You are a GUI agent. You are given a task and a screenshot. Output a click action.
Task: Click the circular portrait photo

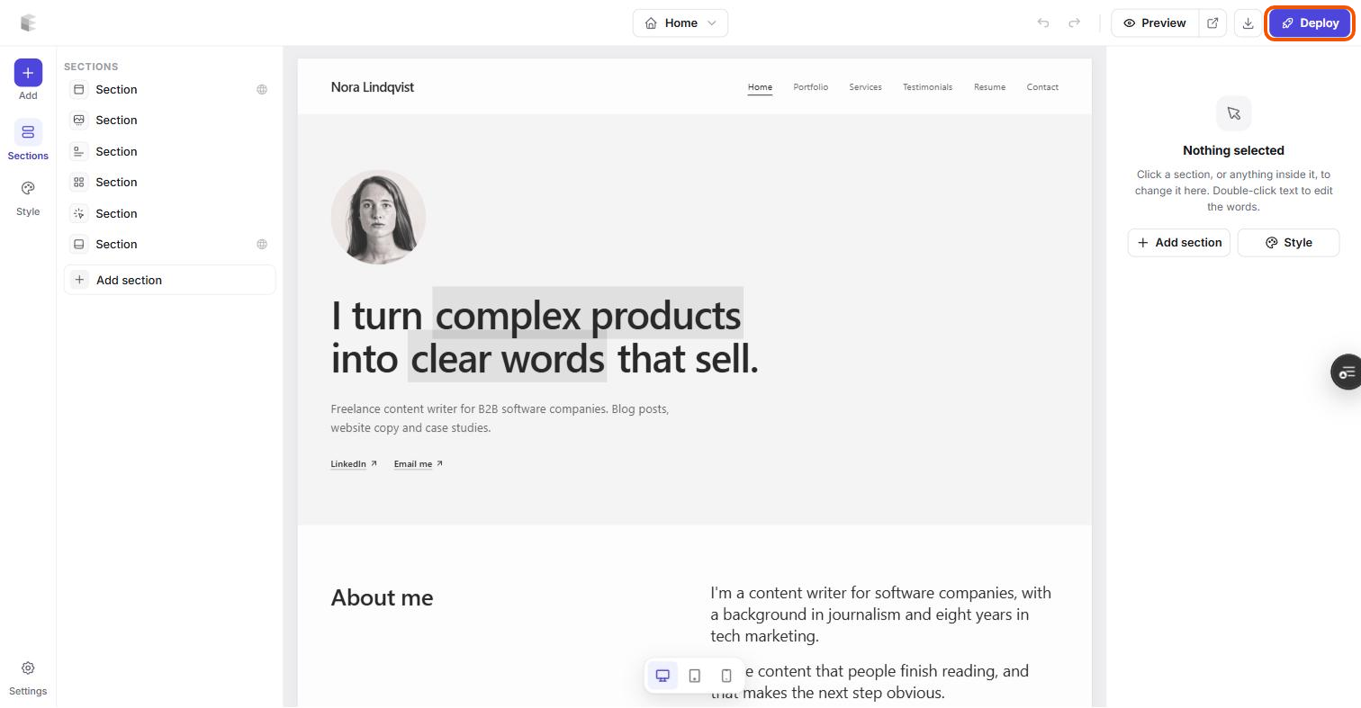[378, 217]
